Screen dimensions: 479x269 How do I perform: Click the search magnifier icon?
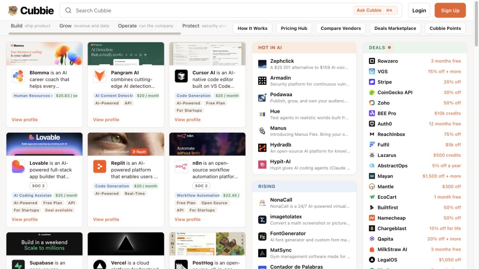[68, 11]
